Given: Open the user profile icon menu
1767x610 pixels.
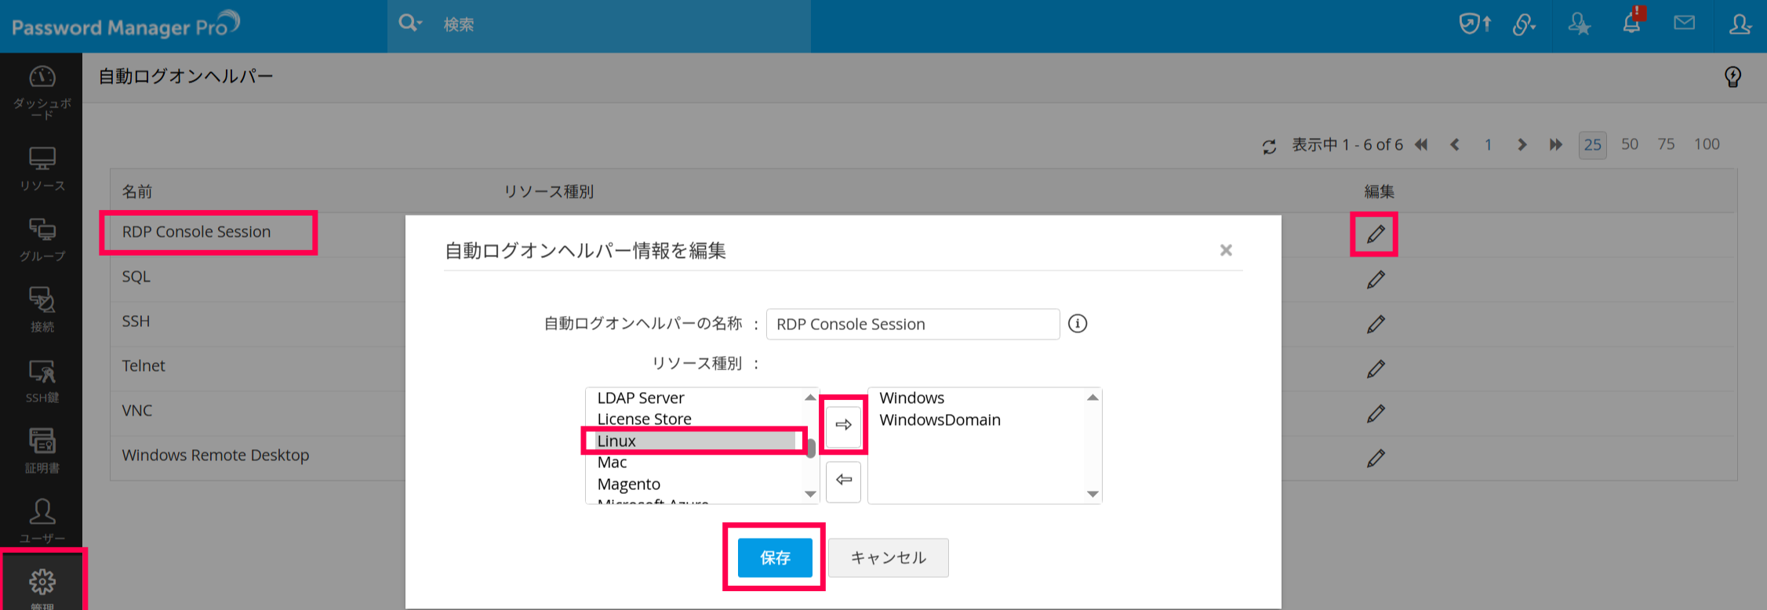Looking at the screenshot, I should [1740, 24].
